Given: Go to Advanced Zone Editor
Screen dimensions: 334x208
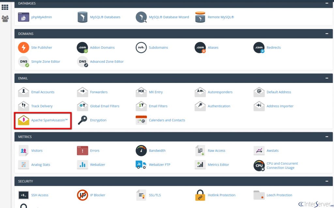Looking at the screenshot, I should [107, 61].
